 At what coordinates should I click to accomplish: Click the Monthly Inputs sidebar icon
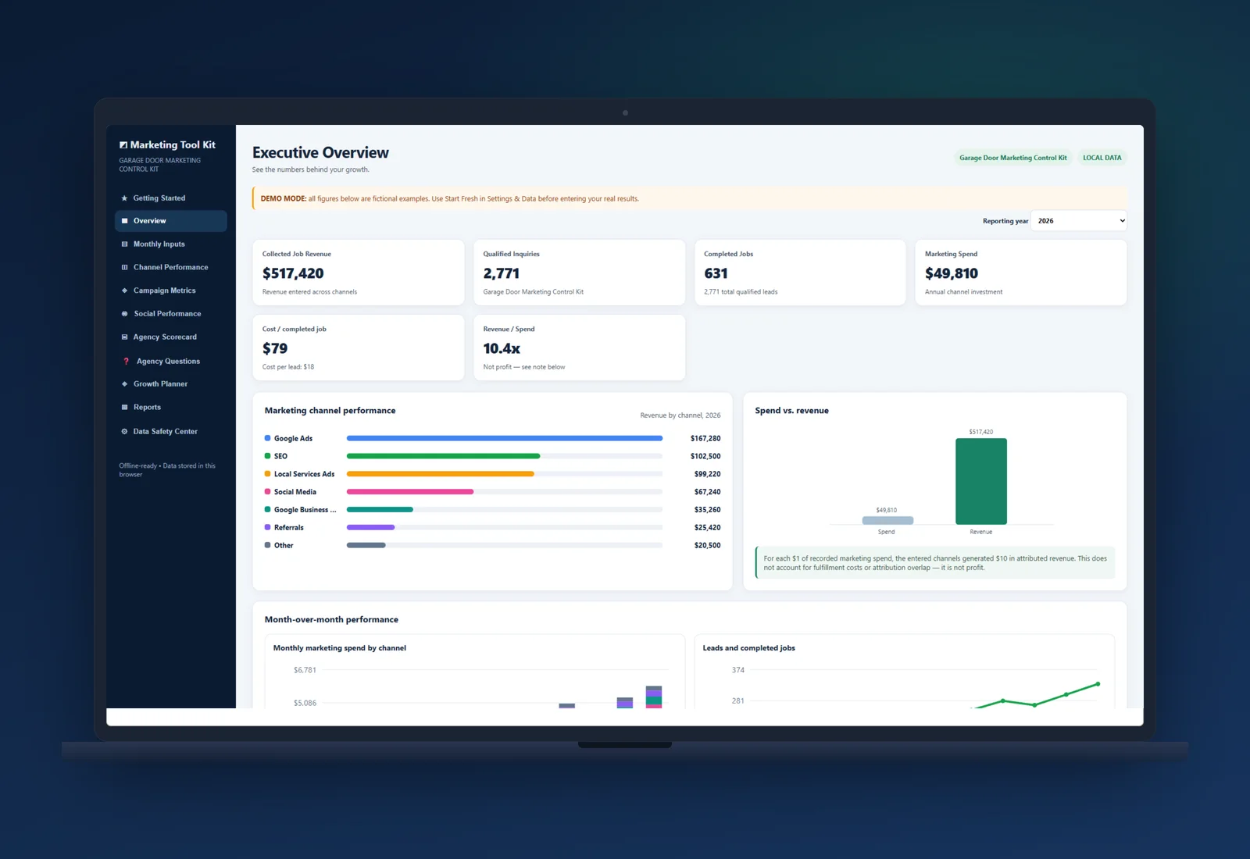pos(124,244)
